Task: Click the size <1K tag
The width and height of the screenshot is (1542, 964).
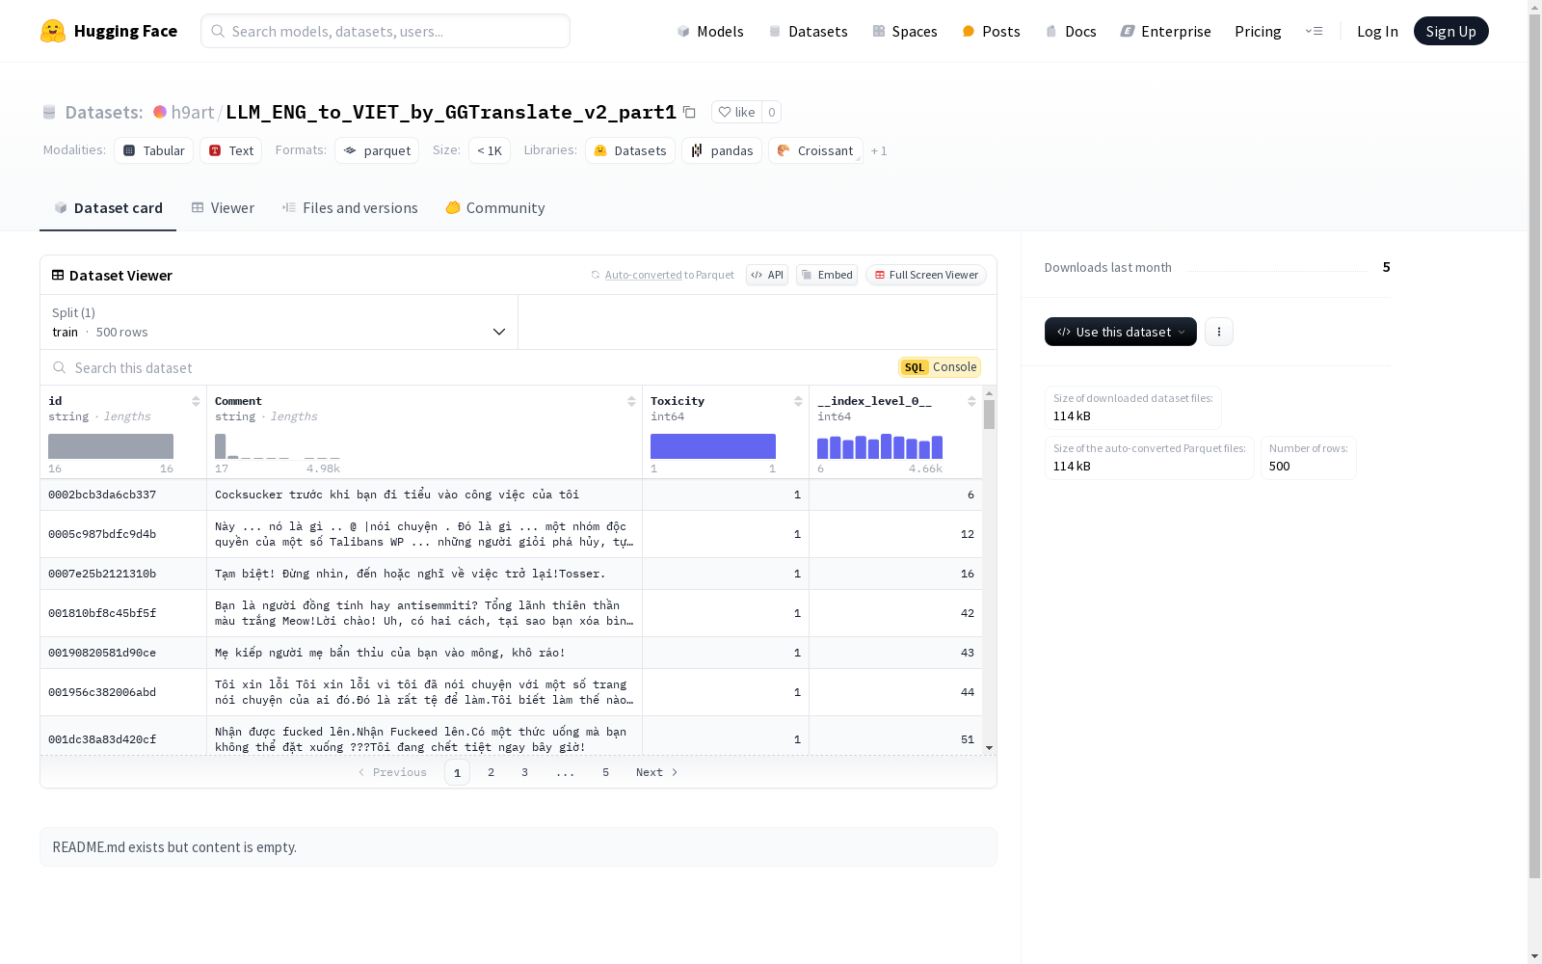Action: tap(490, 150)
